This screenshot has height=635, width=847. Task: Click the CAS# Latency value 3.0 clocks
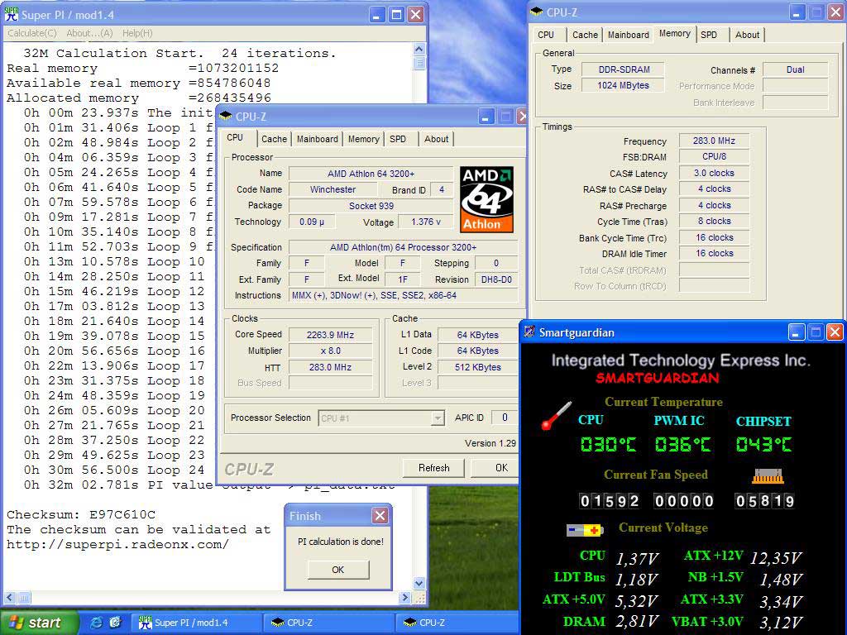coord(714,174)
